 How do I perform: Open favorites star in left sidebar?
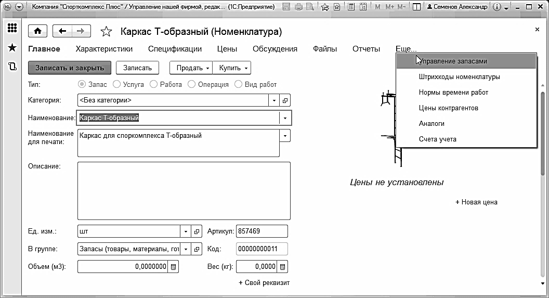(12, 47)
